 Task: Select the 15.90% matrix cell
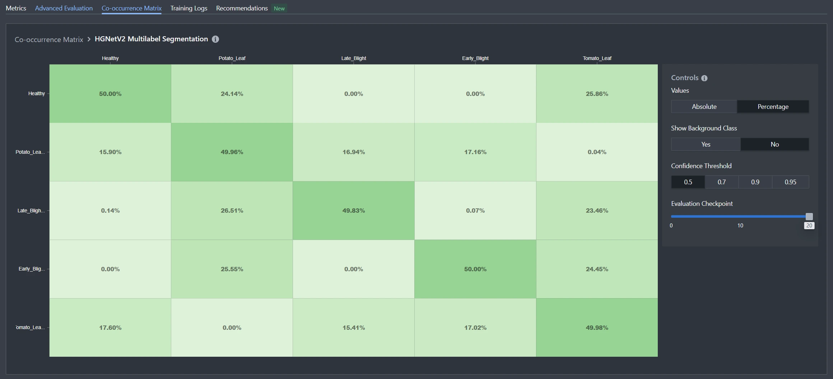click(110, 152)
